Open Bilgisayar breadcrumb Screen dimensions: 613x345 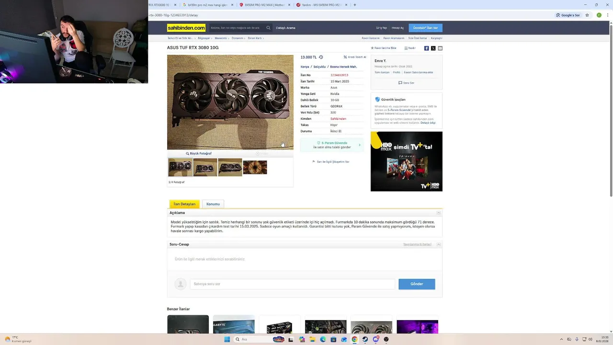pyautogui.click(x=204, y=38)
